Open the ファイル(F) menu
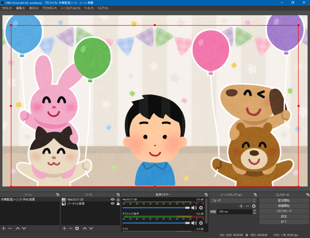The width and height of the screenshot is (310, 238). (7, 8)
